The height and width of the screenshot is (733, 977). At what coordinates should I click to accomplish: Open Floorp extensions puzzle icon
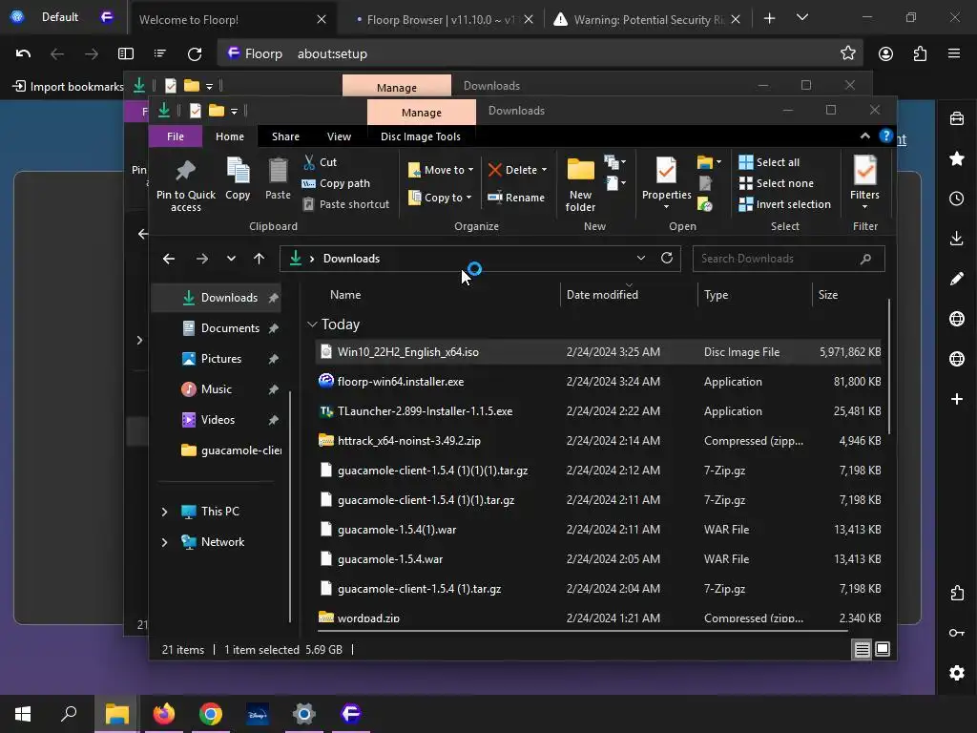(x=920, y=54)
